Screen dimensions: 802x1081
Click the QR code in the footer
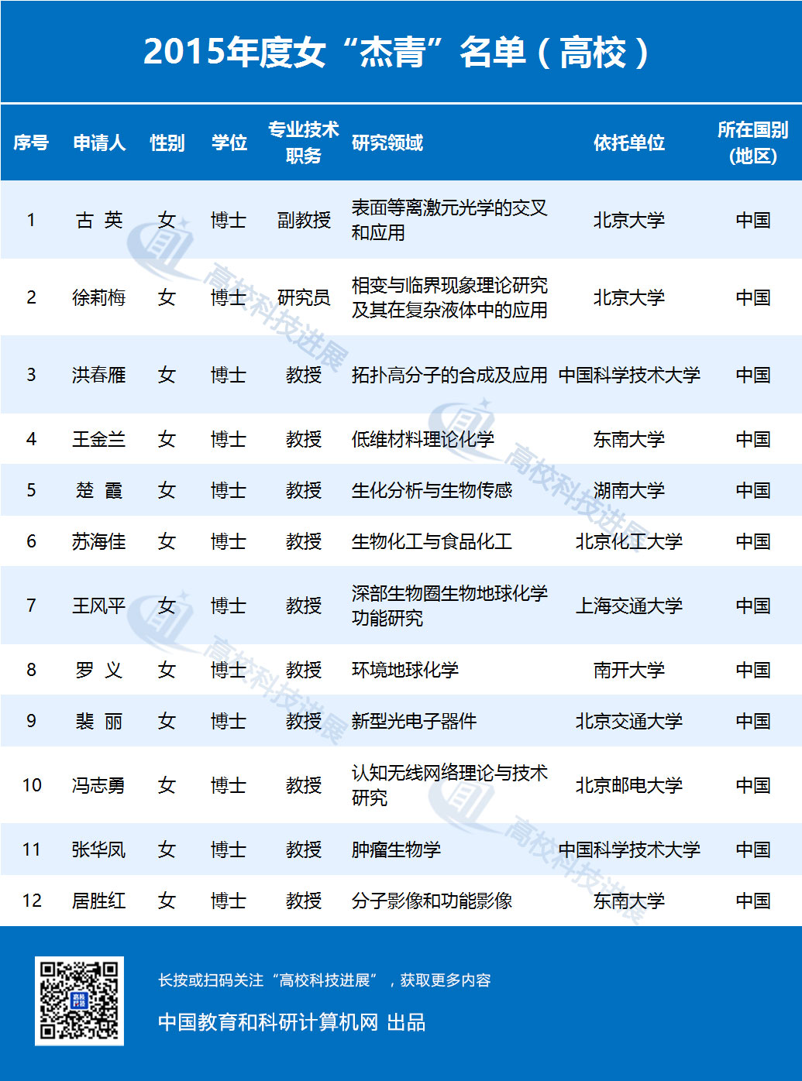pos(79,1000)
